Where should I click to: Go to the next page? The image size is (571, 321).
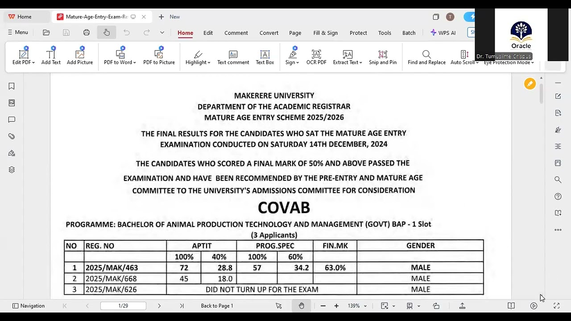coord(159,306)
